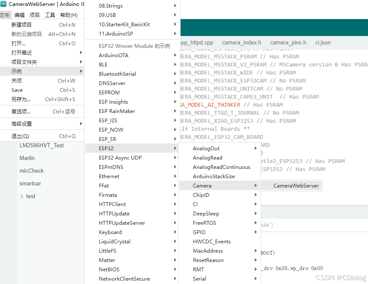Open LiquidCrystal examples submenu
Screen dimensions: 368x284
tap(133, 242)
